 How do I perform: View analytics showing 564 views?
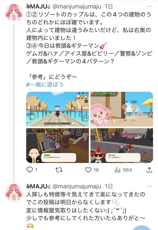pyautogui.click(x=123, y=170)
